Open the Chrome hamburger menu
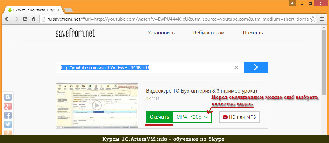The width and height of the screenshot is (329, 143). tap(322, 19)
